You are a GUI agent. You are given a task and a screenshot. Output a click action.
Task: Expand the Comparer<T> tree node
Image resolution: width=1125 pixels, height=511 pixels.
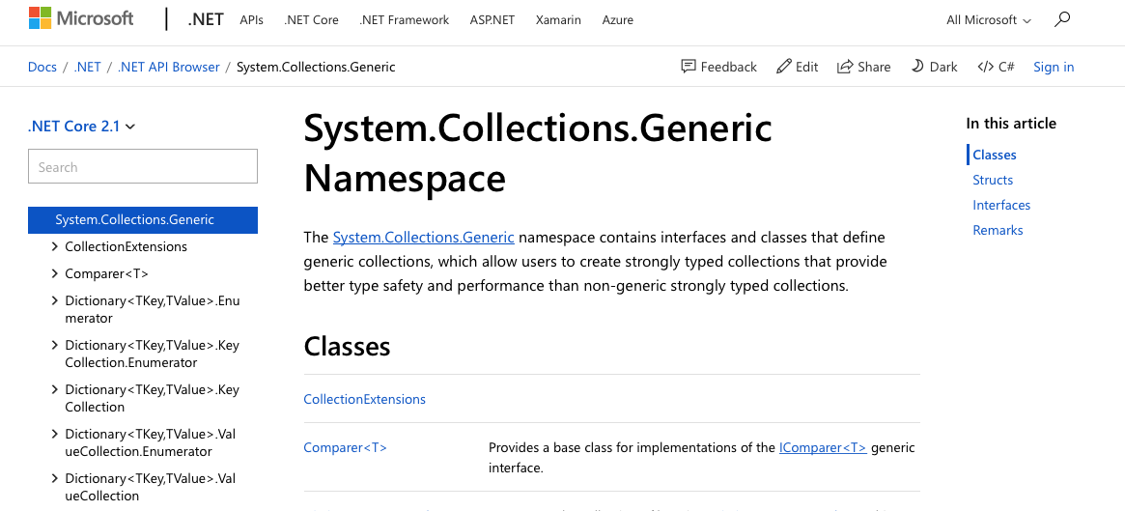tap(55, 273)
